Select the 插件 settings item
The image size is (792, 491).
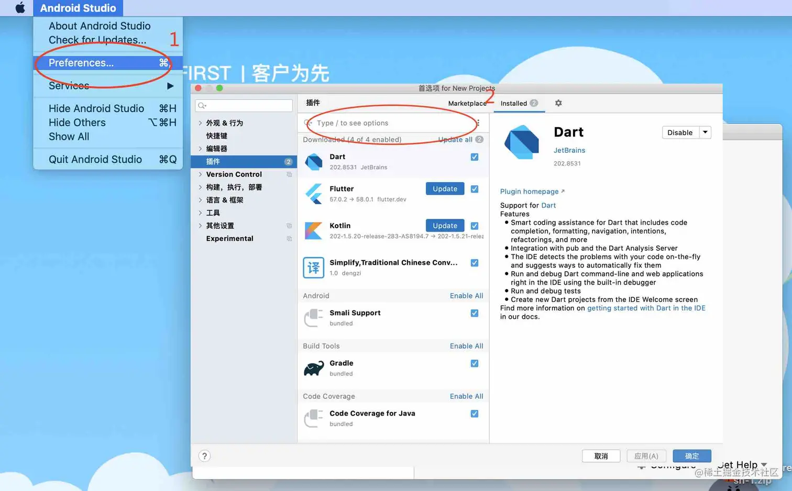tap(244, 162)
